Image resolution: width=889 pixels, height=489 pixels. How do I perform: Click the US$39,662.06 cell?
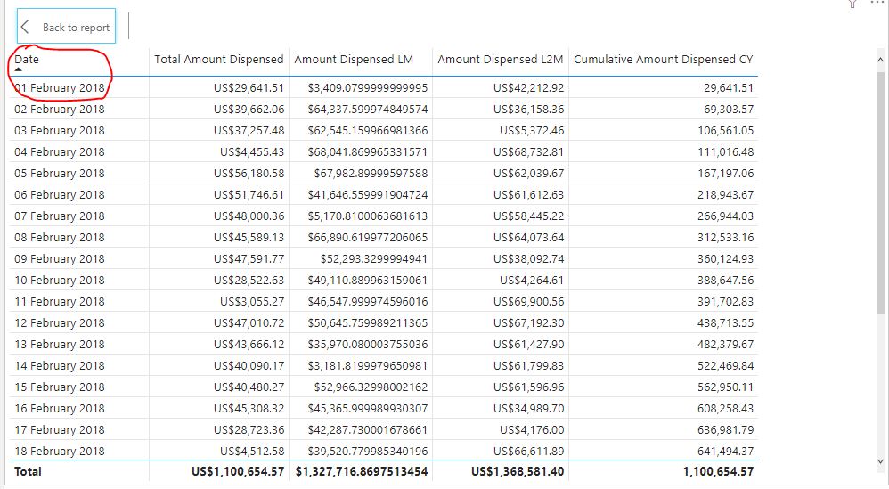pos(249,109)
